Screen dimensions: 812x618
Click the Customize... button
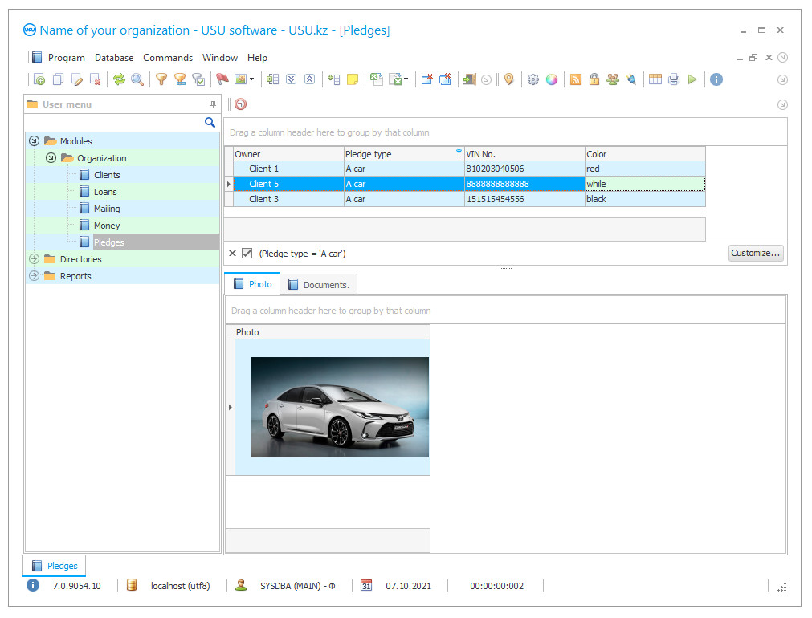coord(756,253)
